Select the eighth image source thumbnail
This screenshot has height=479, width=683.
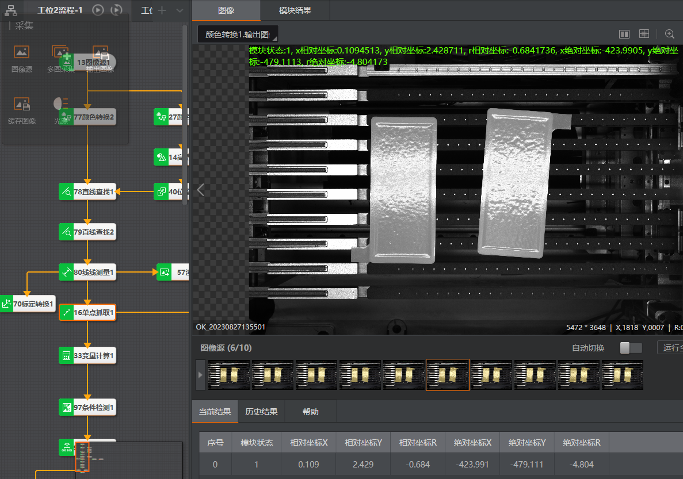pos(535,374)
